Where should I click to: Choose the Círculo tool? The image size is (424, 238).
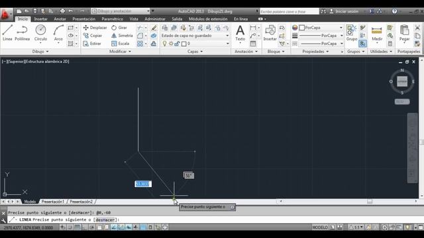pos(40,33)
